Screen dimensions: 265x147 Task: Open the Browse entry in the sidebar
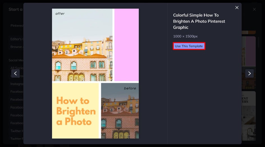[17, 47]
